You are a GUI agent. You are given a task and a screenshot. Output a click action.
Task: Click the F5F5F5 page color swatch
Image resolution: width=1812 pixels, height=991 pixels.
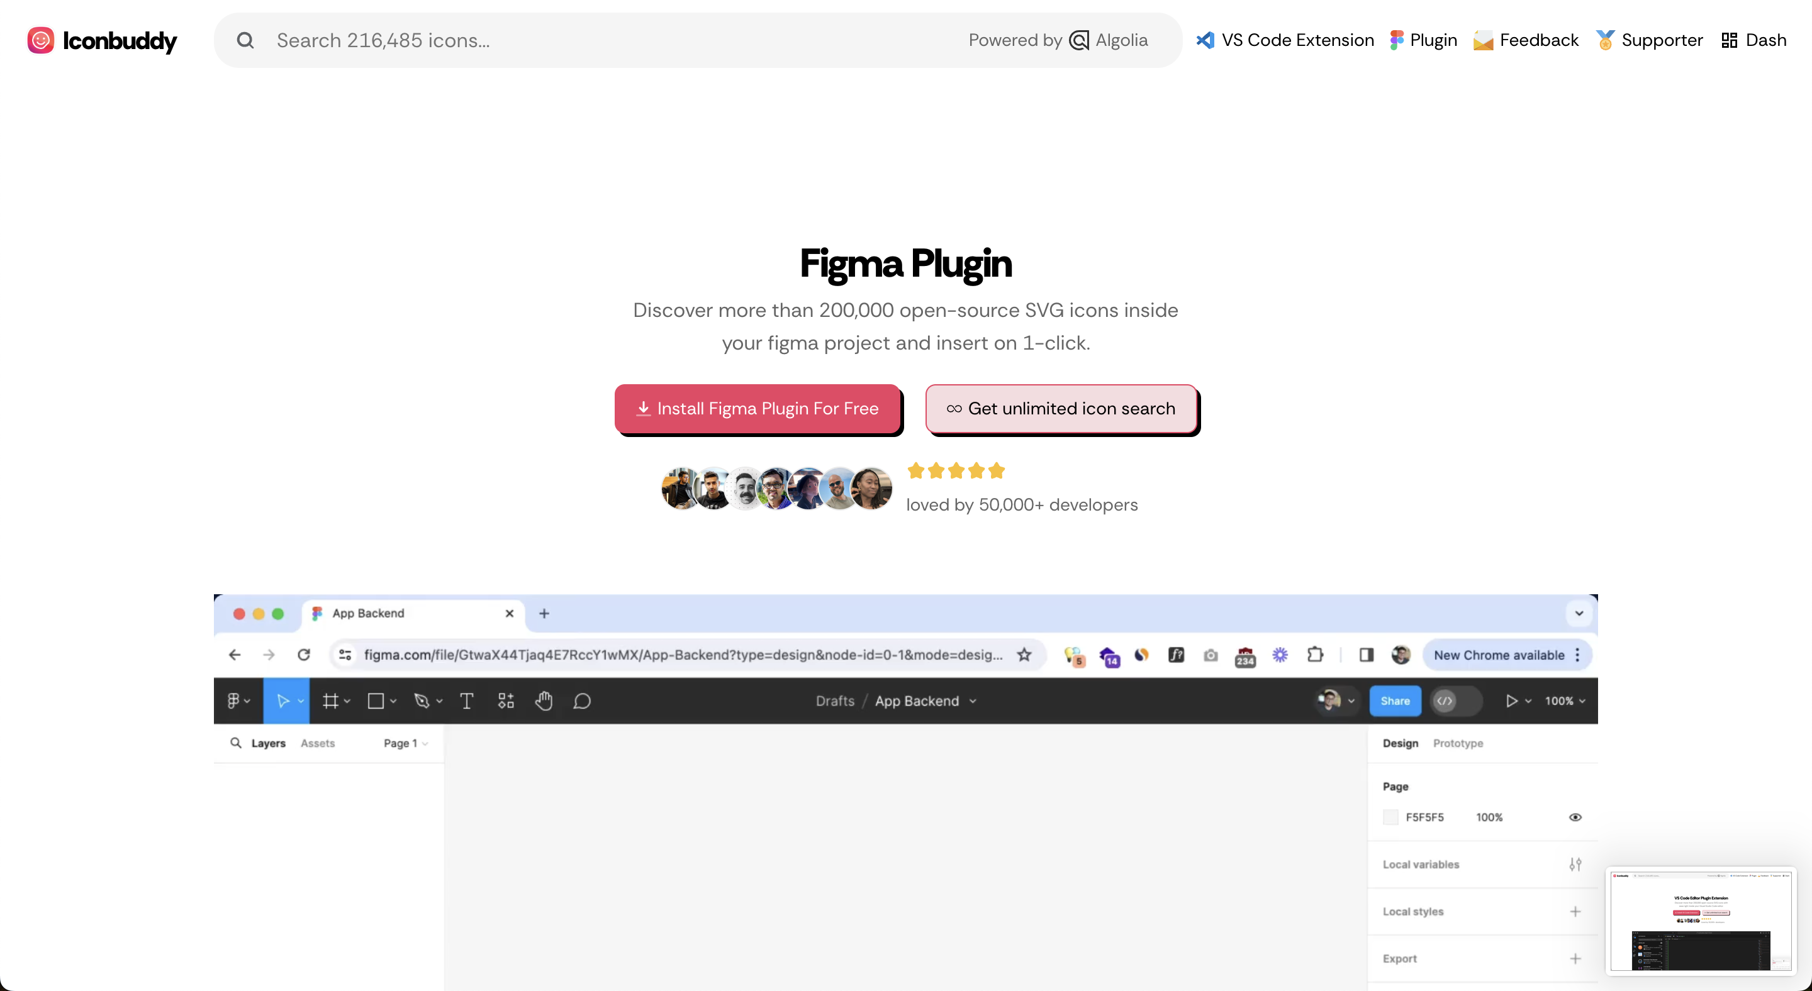[x=1390, y=817]
